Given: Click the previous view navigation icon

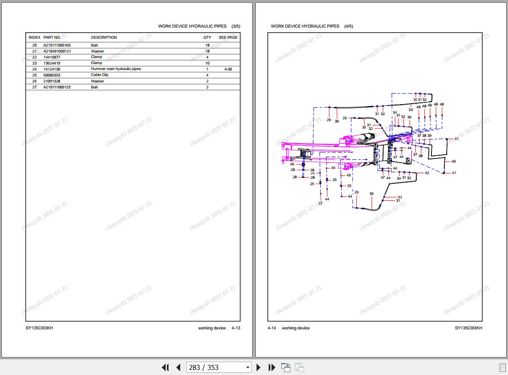Looking at the screenshot, I should tap(285, 367).
